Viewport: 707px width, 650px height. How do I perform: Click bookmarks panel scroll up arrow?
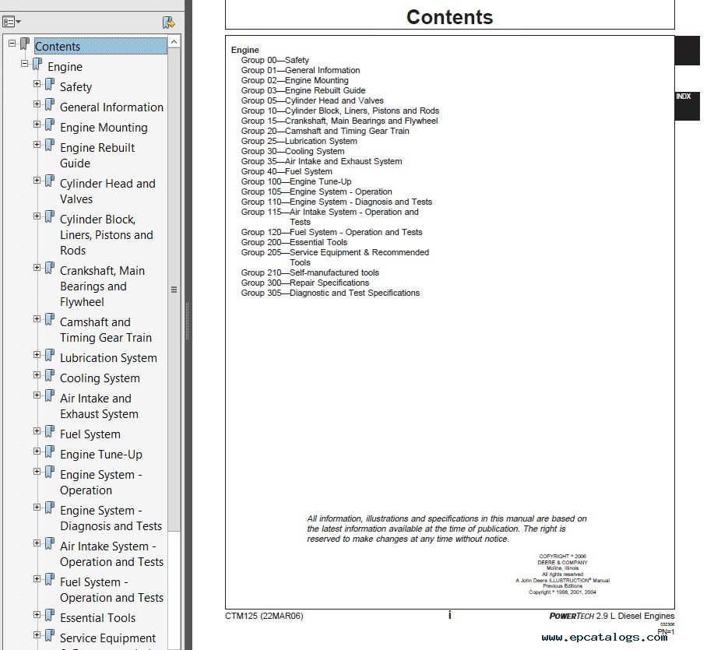pos(174,42)
